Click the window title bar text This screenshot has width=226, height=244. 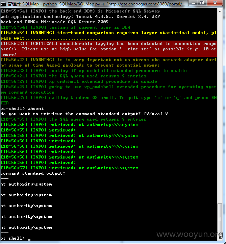pos(96,4)
